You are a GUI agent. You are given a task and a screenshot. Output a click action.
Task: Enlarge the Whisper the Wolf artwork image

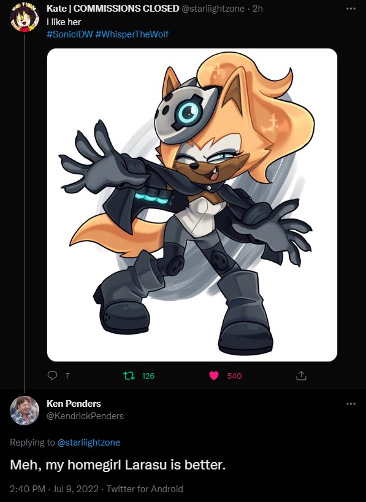point(192,205)
